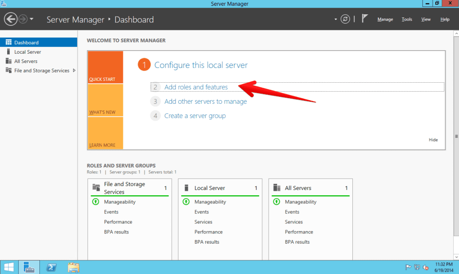Click the Local Server sidebar icon
Viewport: 459px width, 274px height.
(9, 52)
